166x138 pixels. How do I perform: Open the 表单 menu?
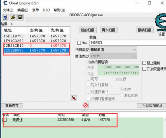(x=36, y=10)
